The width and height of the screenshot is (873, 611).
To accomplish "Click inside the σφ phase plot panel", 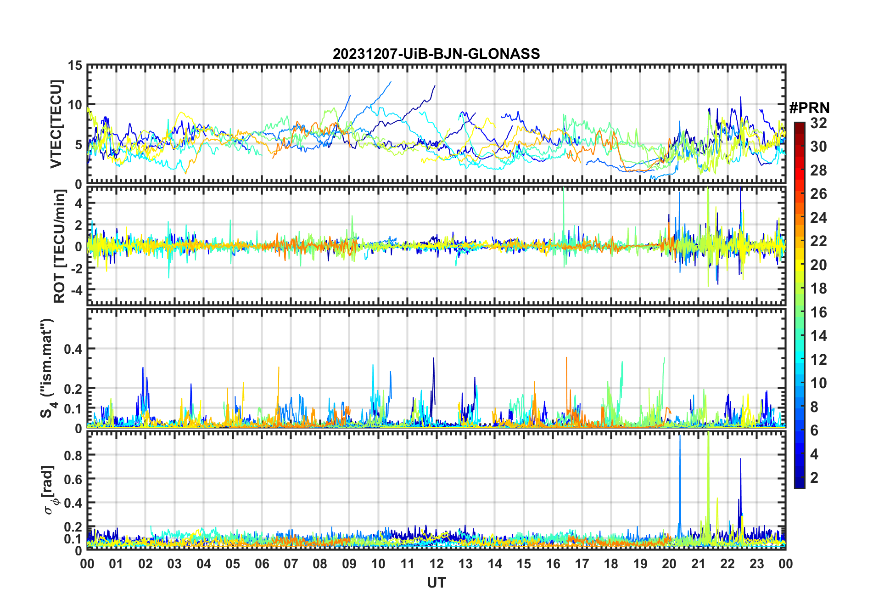I will [x=436, y=490].
